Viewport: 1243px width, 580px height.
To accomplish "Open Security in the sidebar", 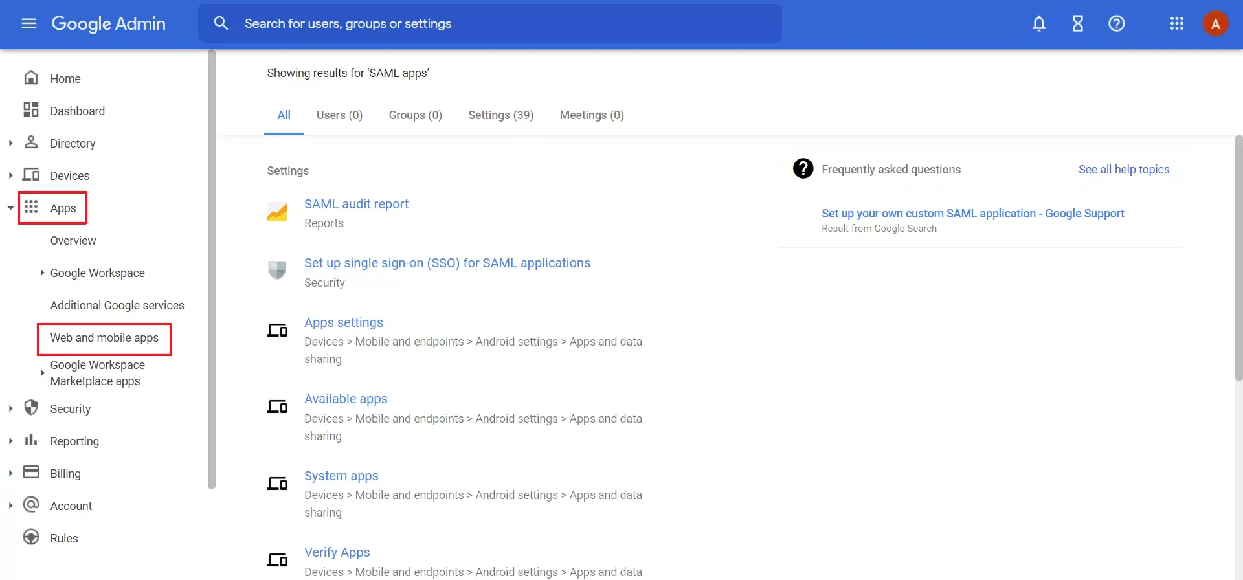I will [x=70, y=408].
